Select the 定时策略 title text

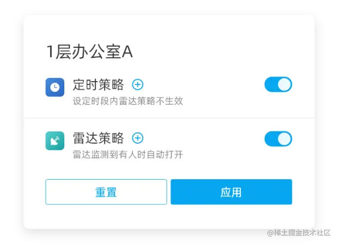coord(98,84)
